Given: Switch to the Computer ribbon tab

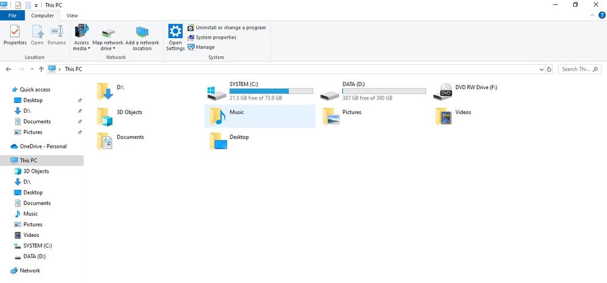Looking at the screenshot, I should 42,16.
